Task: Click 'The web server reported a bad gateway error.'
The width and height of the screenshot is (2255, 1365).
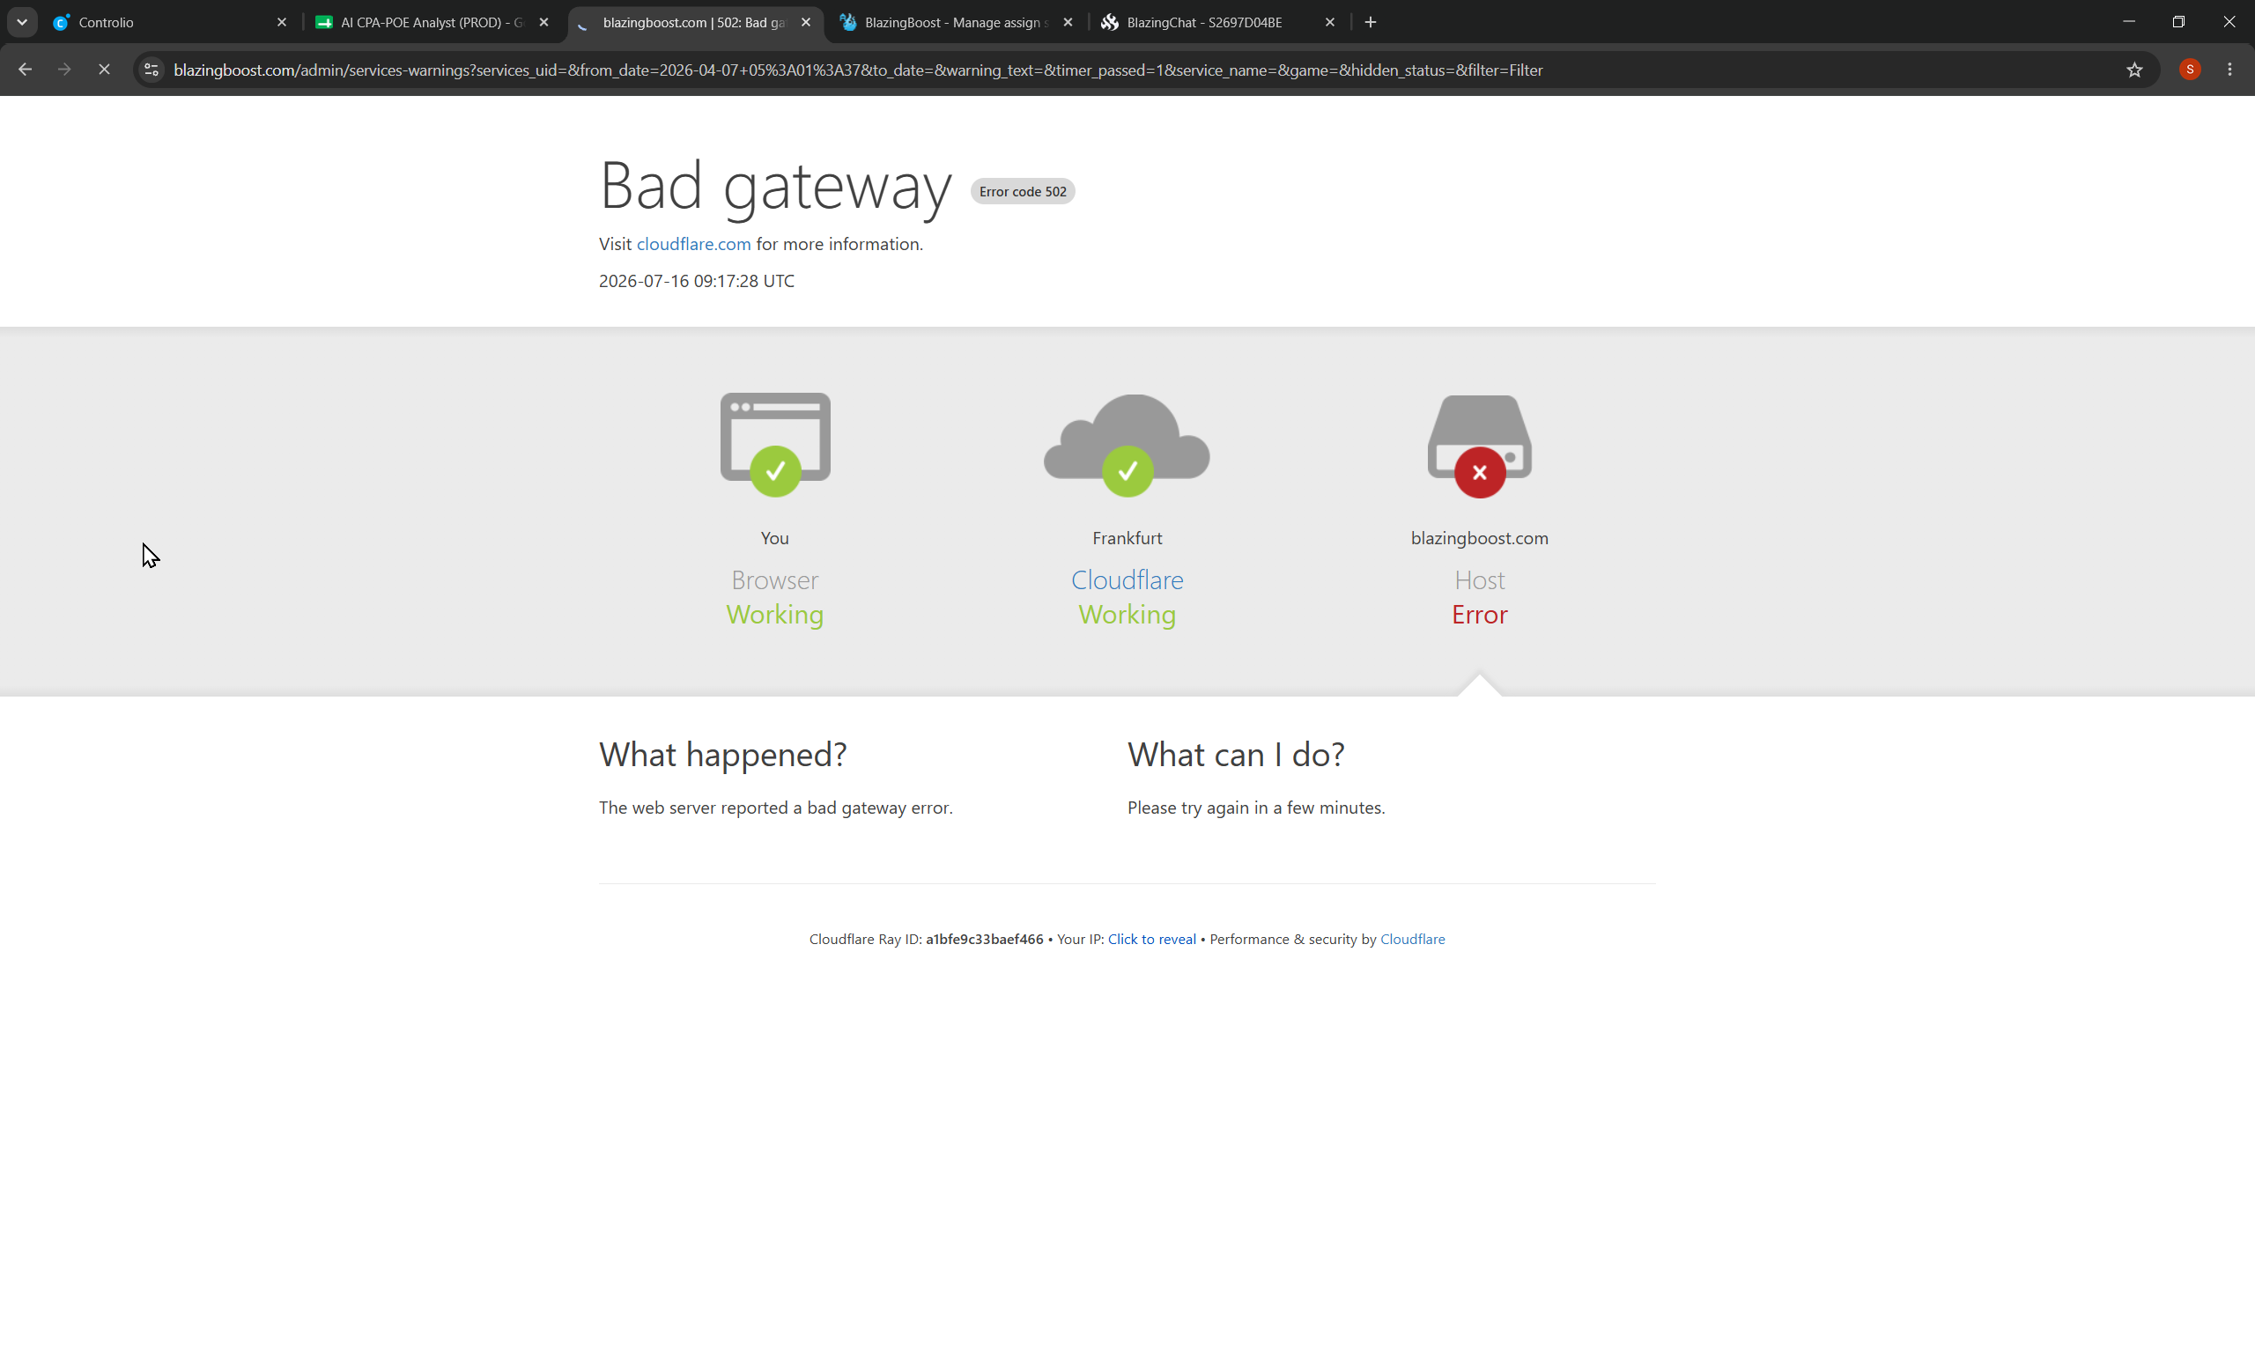Action: [776, 808]
